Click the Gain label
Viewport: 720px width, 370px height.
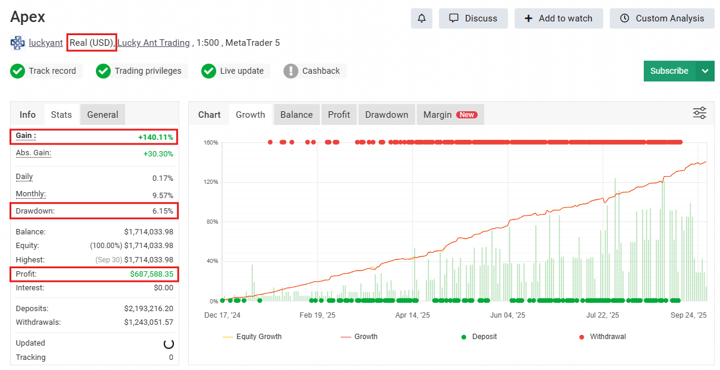tap(26, 136)
